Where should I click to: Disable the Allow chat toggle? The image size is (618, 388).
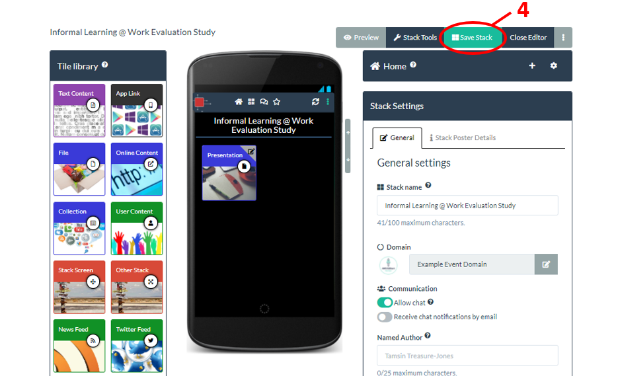pos(385,303)
